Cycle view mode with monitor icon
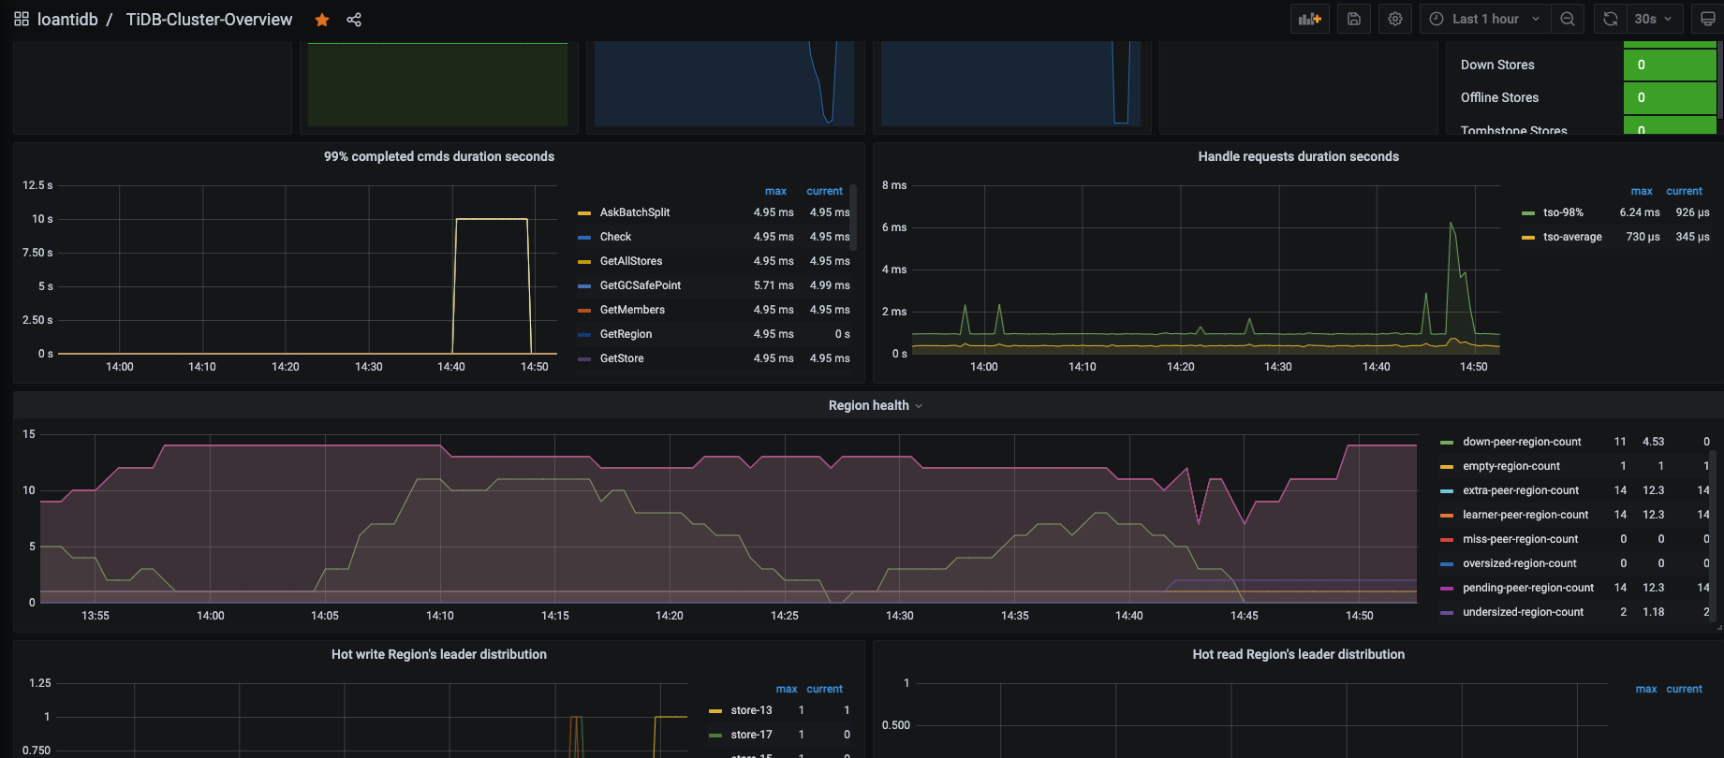Image resolution: width=1724 pixels, height=758 pixels. pyautogui.click(x=1707, y=19)
